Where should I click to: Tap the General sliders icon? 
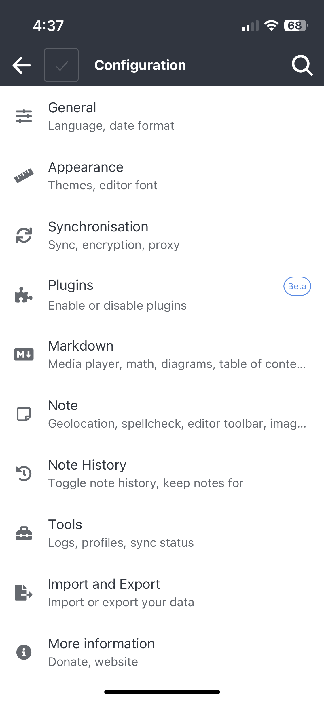24,116
